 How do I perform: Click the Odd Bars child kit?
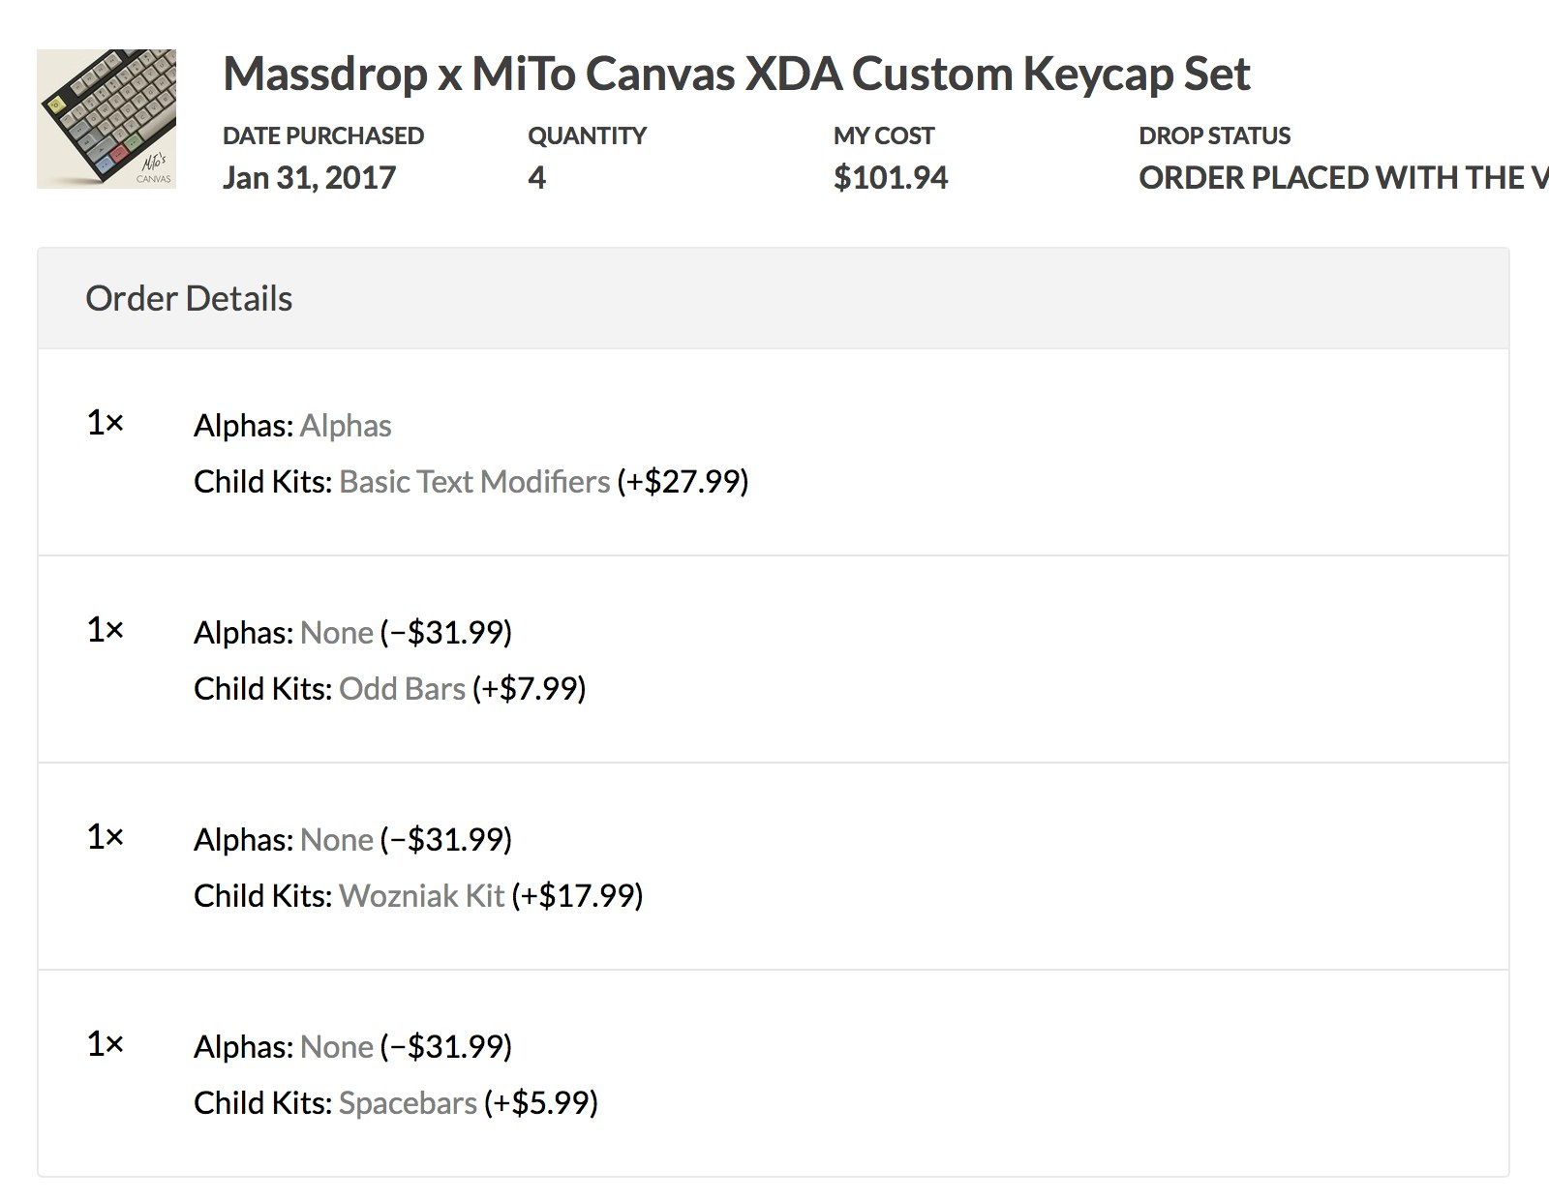tap(402, 689)
